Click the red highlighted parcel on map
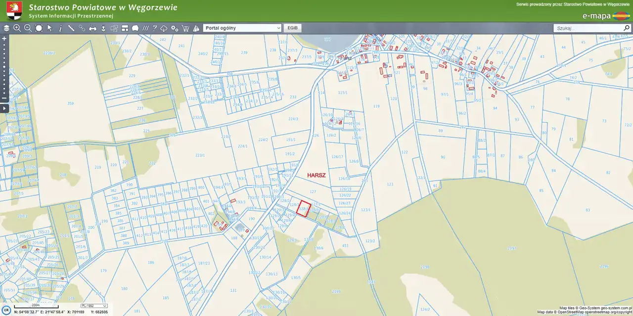The image size is (633, 316). (x=304, y=208)
